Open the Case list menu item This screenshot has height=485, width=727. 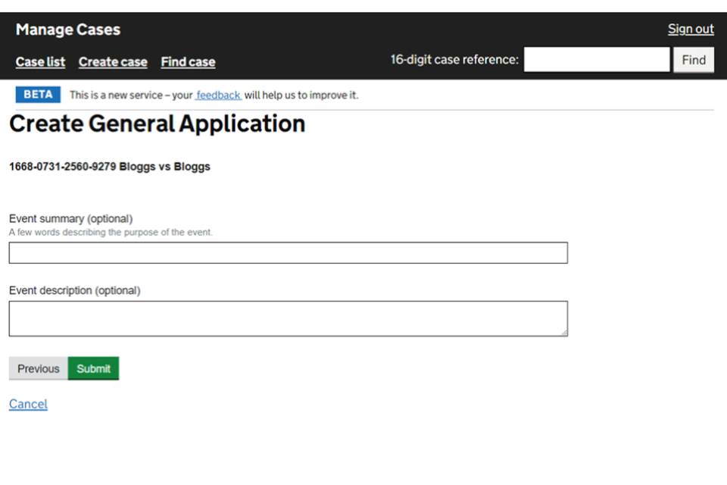tap(40, 62)
